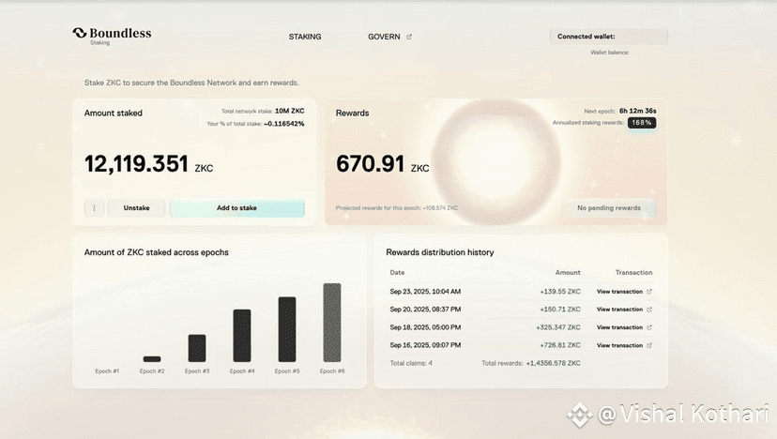777x439 pixels.
Task: Click the external link icon beside GOVERN
Action: click(x=409, y=37)
